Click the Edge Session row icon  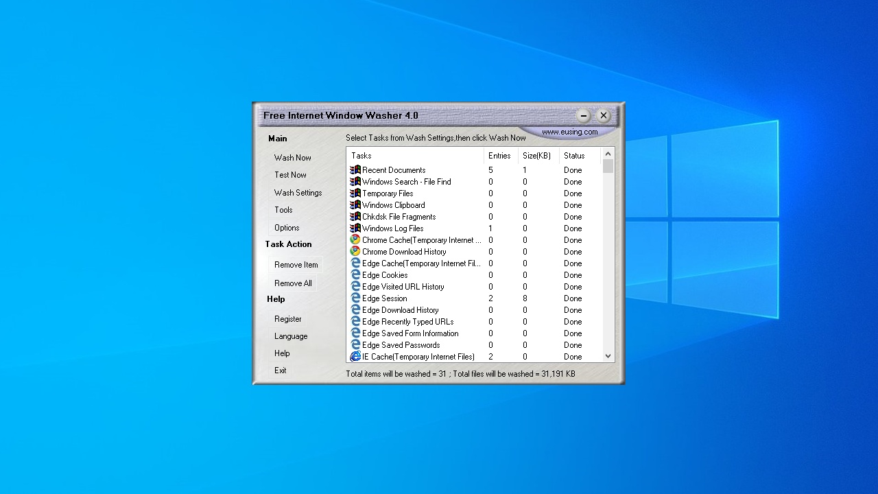(x=355, y=298)
